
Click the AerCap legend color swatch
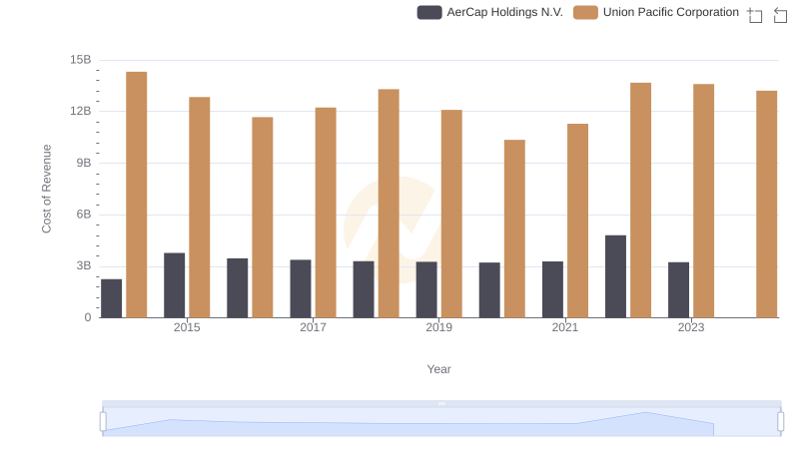click(x=429, y=12)
